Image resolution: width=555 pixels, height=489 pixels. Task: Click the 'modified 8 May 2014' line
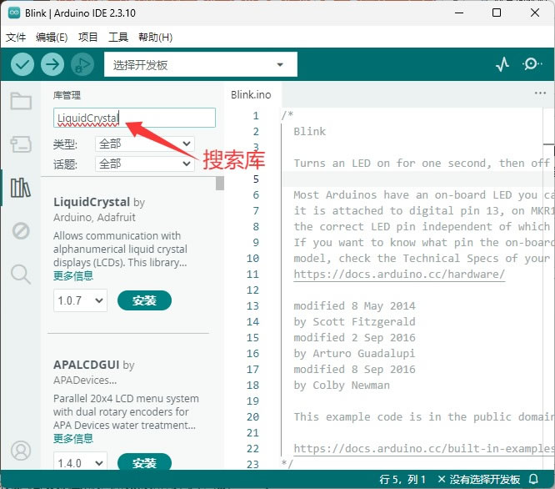point(354,305)
